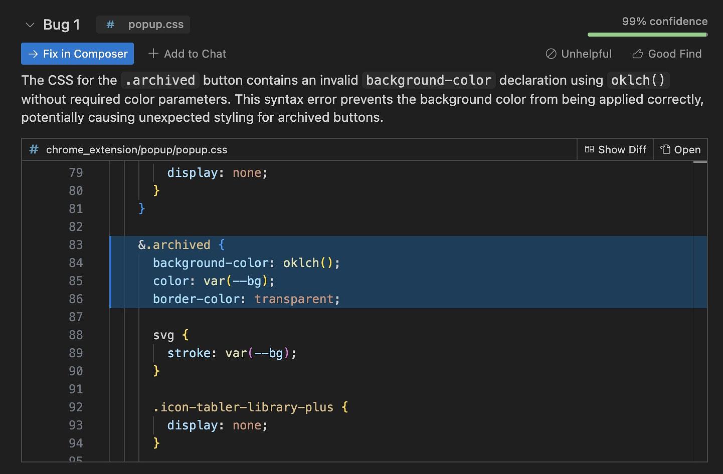This screenshot has height=474, width=723.
Task: Click the Bug 1 heading text
Action: click(62, 25)
